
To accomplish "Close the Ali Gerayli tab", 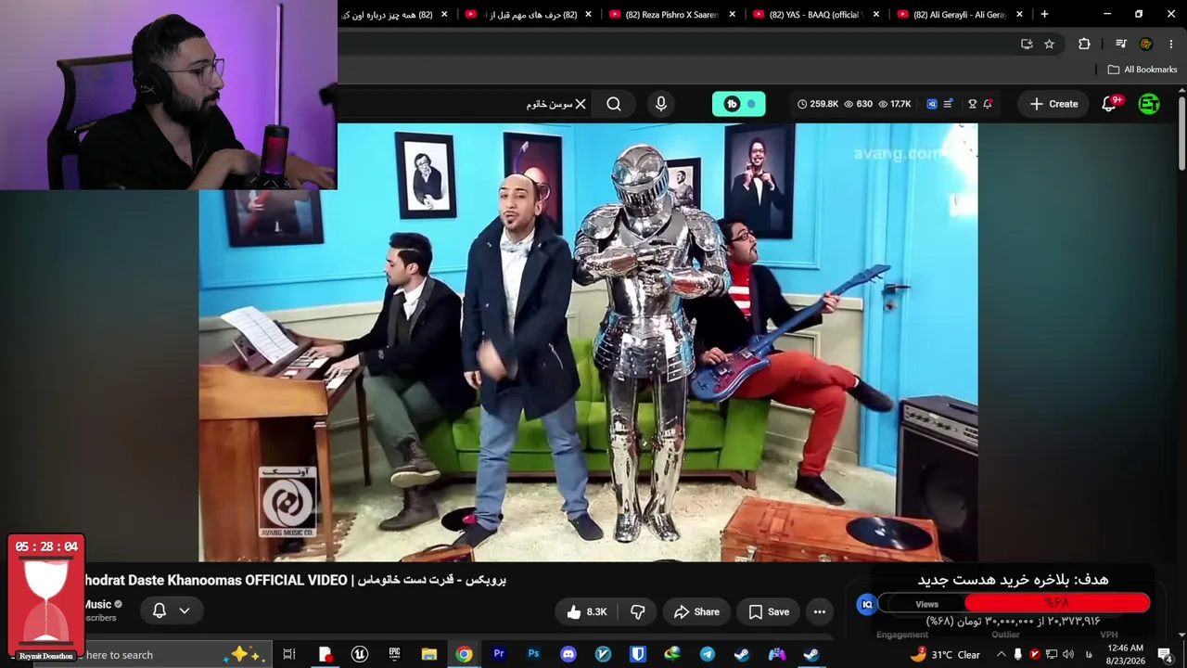I will 1019,14.
